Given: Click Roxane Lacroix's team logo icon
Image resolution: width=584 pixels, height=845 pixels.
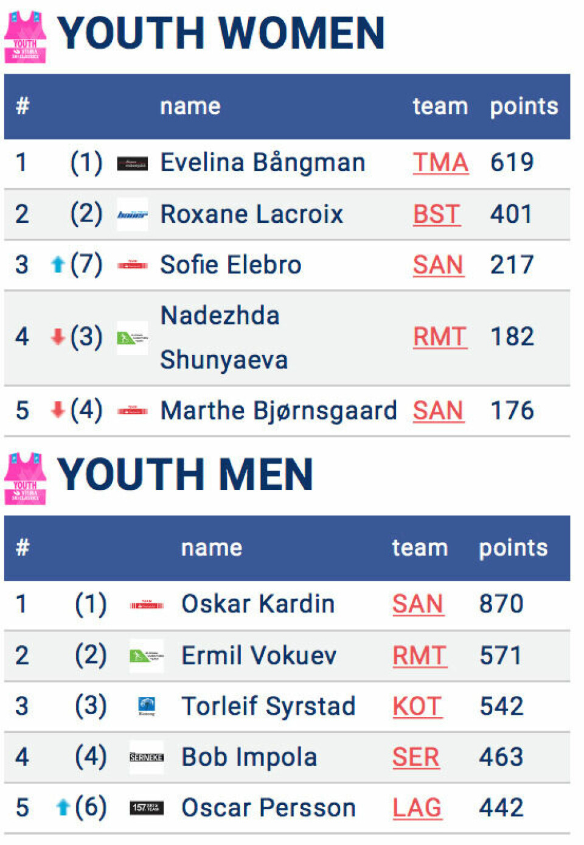Looking at the screenshot, I should (x=132, y=214).
